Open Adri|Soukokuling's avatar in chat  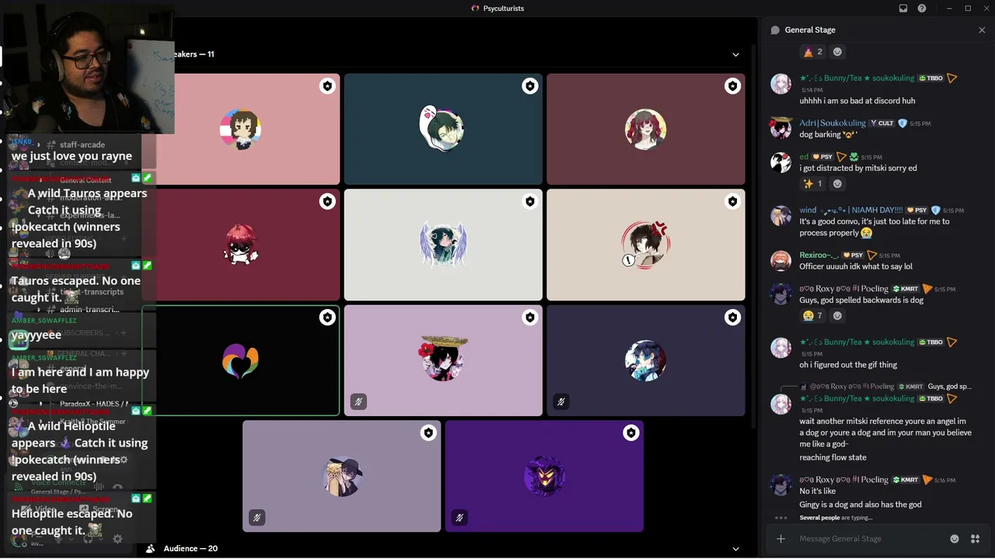(x=780, y=128)
